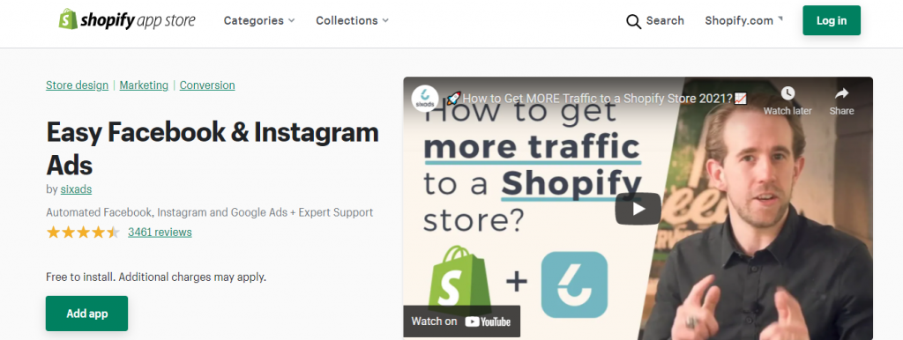This screenshot has height=340, width=903.
Task: Open the Store design category link
Action: pos(78,85)
